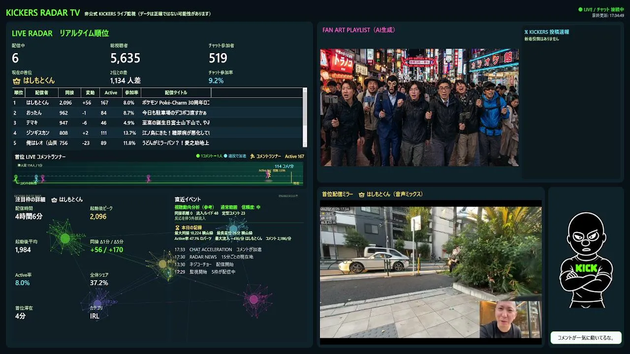Screen dimensions: 630x354
Task: Select the テマキ row in the ranking table
Action: coord(157,123)
